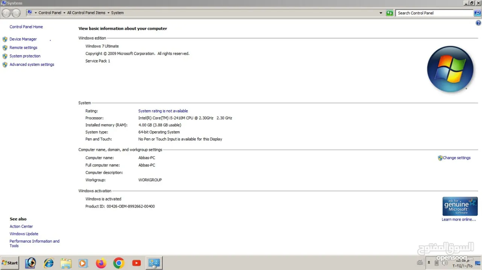Click the Windows is activated text
Screen dimensions: 482x270
(x=103, y=199)
